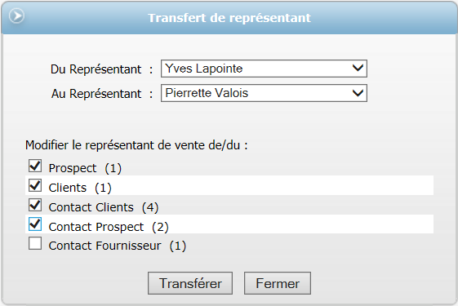Open the Yves Lapointe representative combo box
458x306 pixels.
pos(264,69)
